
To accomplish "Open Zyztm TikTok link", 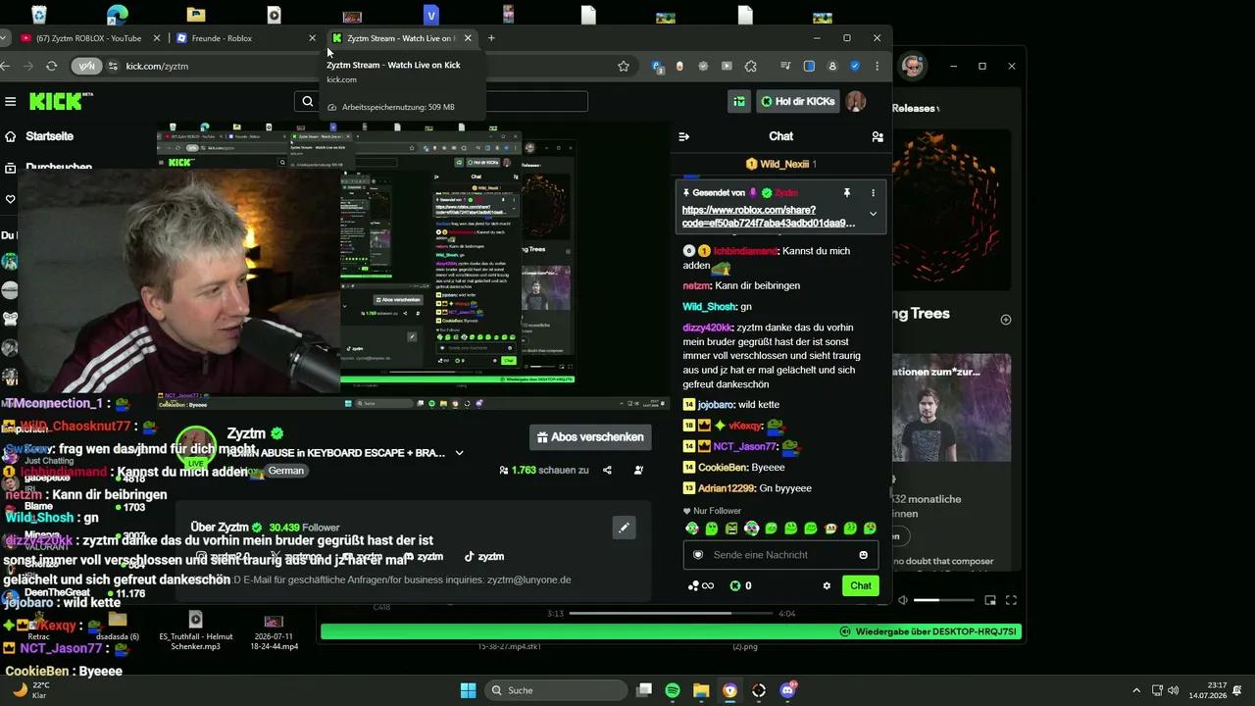I will 484,556.
